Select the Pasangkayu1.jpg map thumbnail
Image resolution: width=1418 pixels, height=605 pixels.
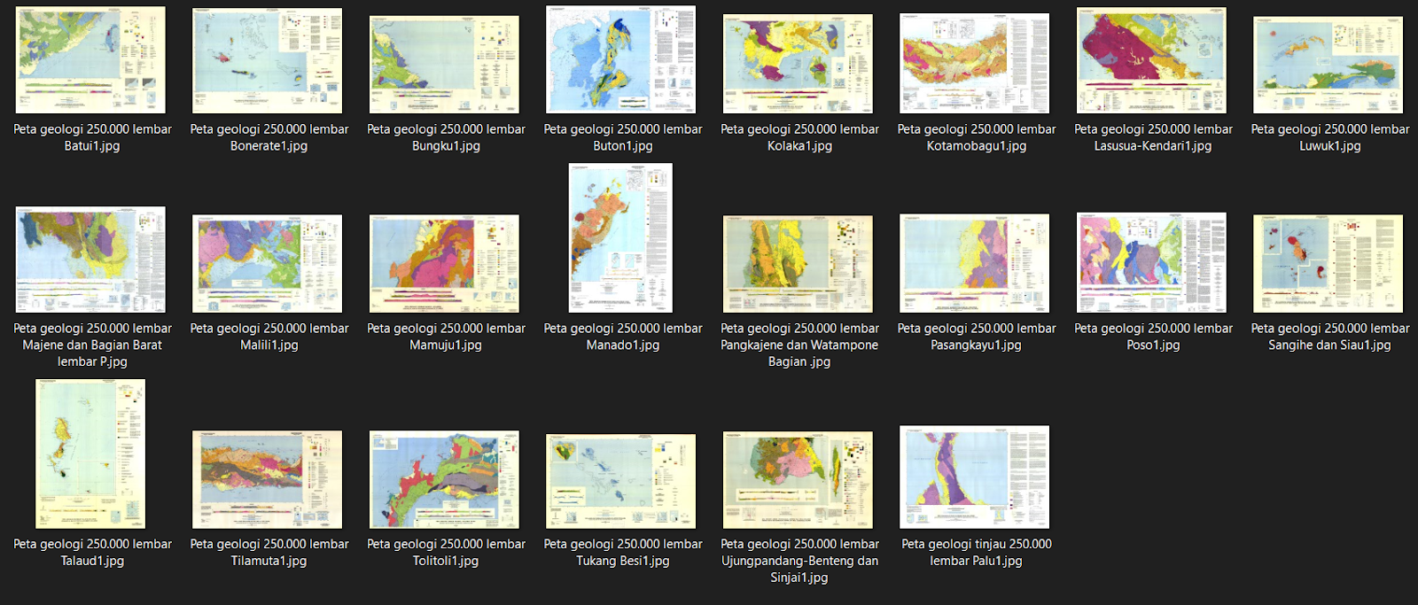(974, 263)
